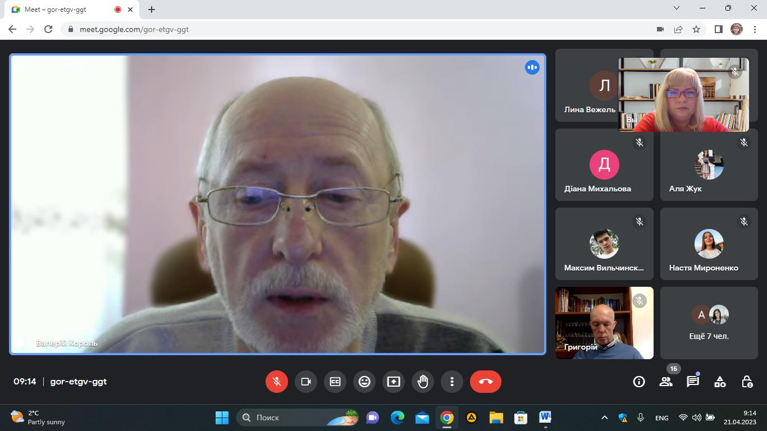Click the microphone tray icon
Image resolution: width=767 pixels, height=431 pixels.
[x=641, y=418]
